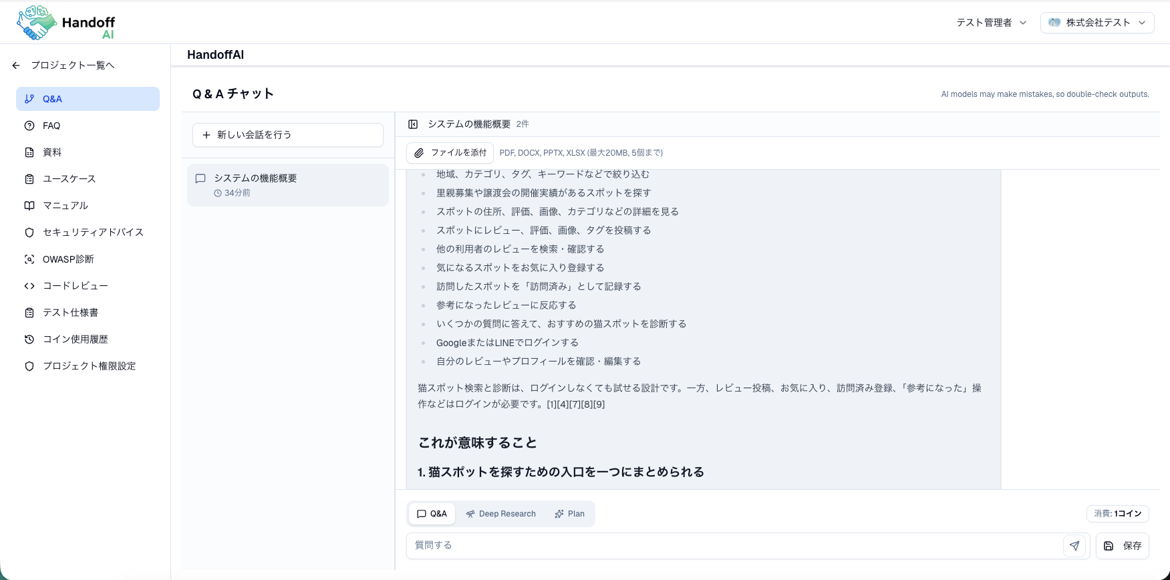Screen dimensions: 1170x580
Task: Click the 2件 count beside conversation title
Action: (x=523, y=124)
